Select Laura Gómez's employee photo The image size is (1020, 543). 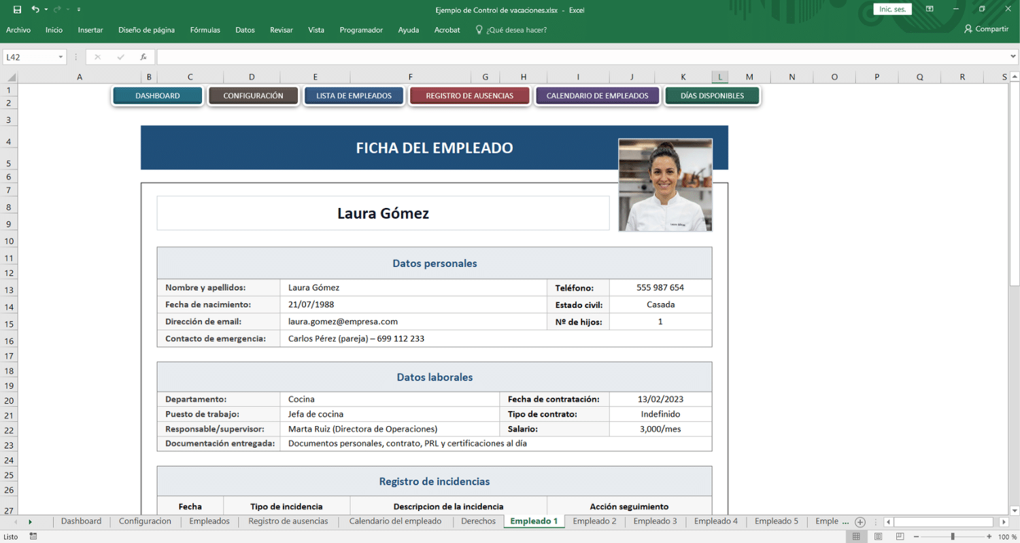click(665, 185)
